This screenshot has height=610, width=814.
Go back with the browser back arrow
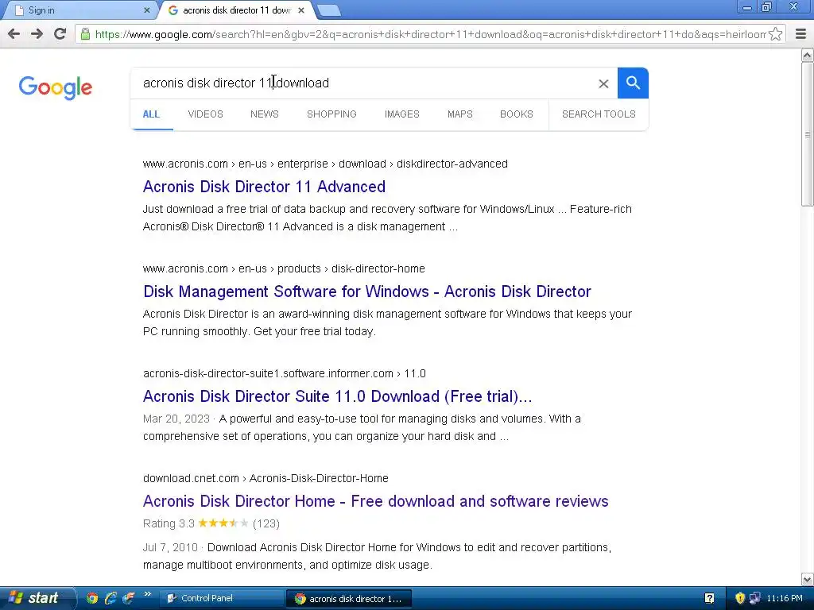(14, 34)
